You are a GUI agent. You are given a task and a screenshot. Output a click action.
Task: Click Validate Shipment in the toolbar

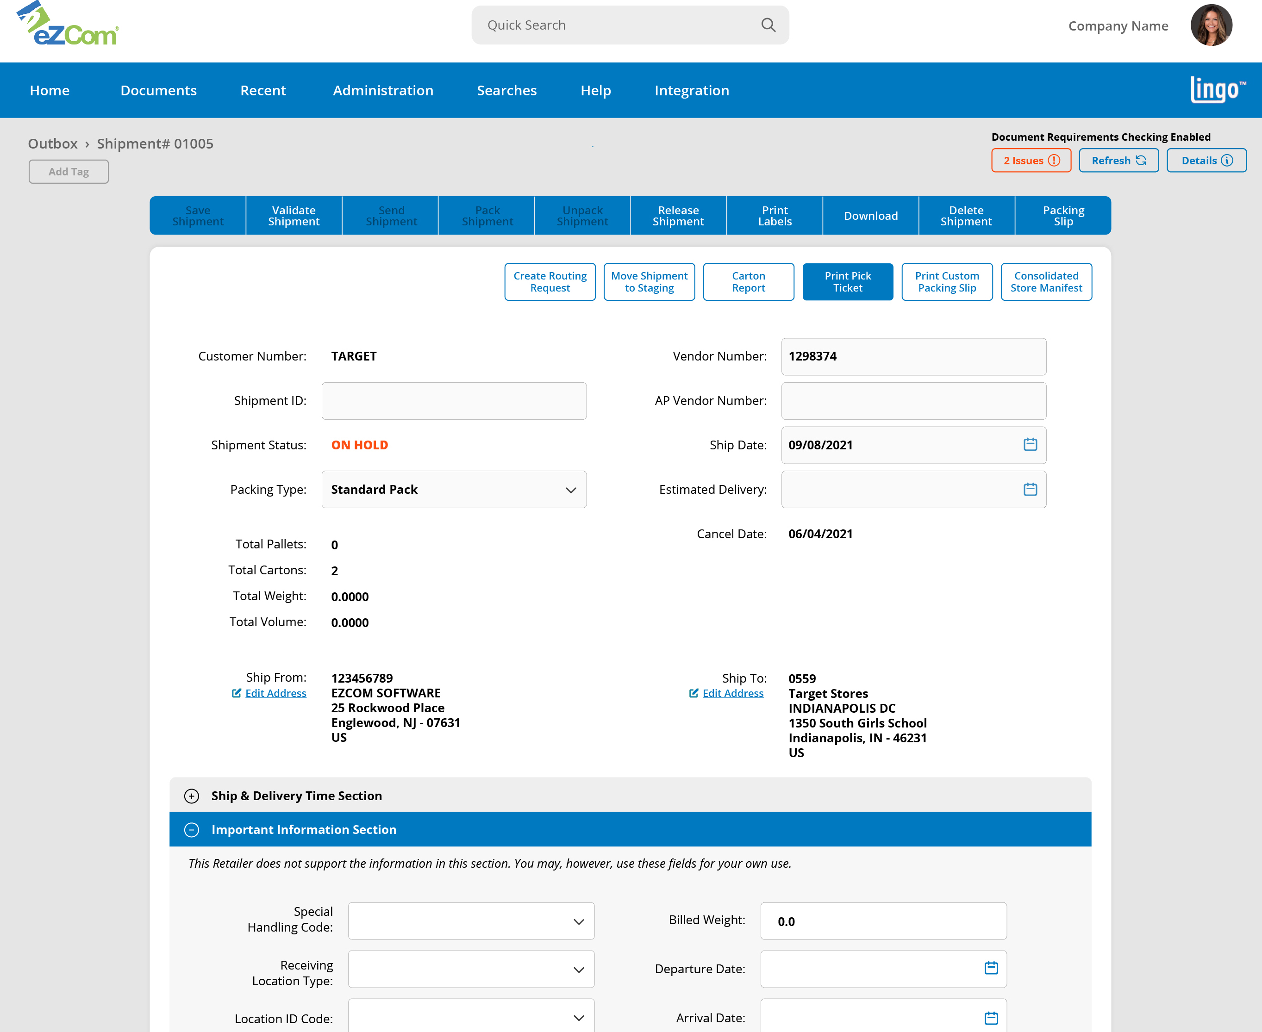(x=294, y=216)
